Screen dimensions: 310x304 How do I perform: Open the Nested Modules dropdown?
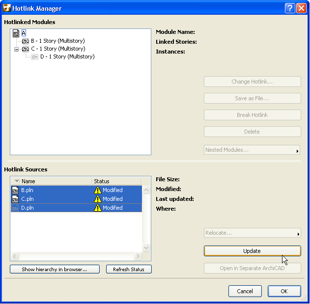[x=253, y=150]
